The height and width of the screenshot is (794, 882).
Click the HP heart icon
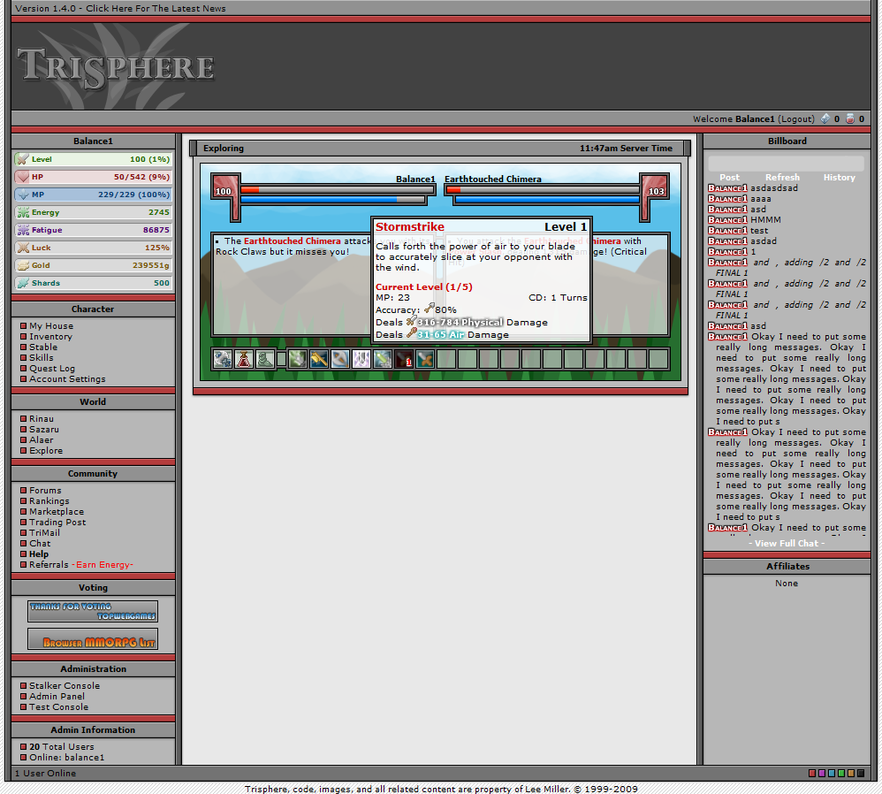pyautogui.click(x=22, y=177)
